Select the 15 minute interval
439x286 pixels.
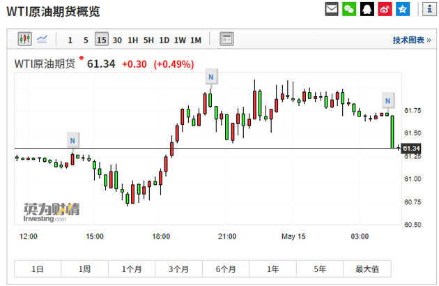click(101, 39)
